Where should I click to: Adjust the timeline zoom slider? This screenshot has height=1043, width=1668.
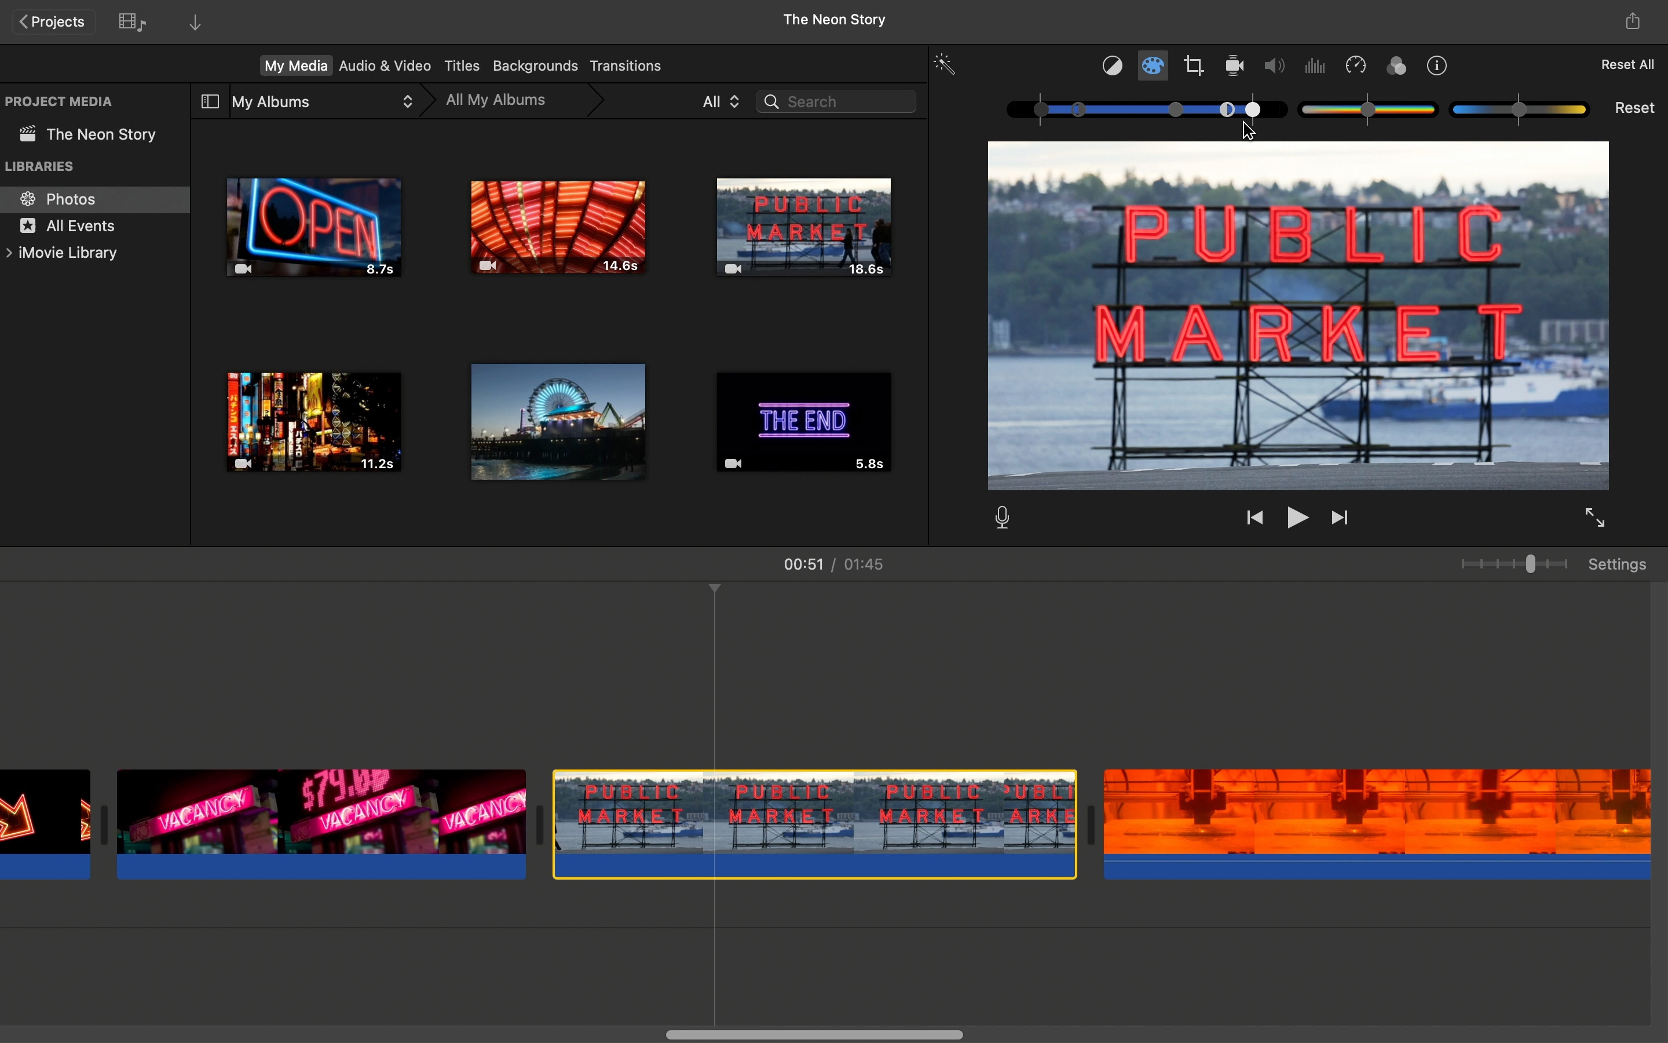pyautogui.click(x=1513, y=564)
